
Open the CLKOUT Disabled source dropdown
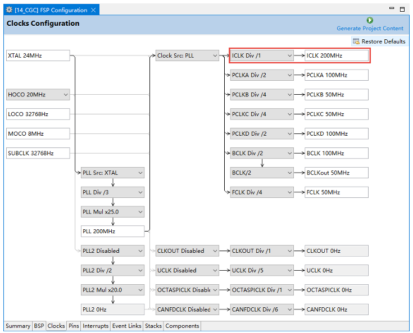187,251
